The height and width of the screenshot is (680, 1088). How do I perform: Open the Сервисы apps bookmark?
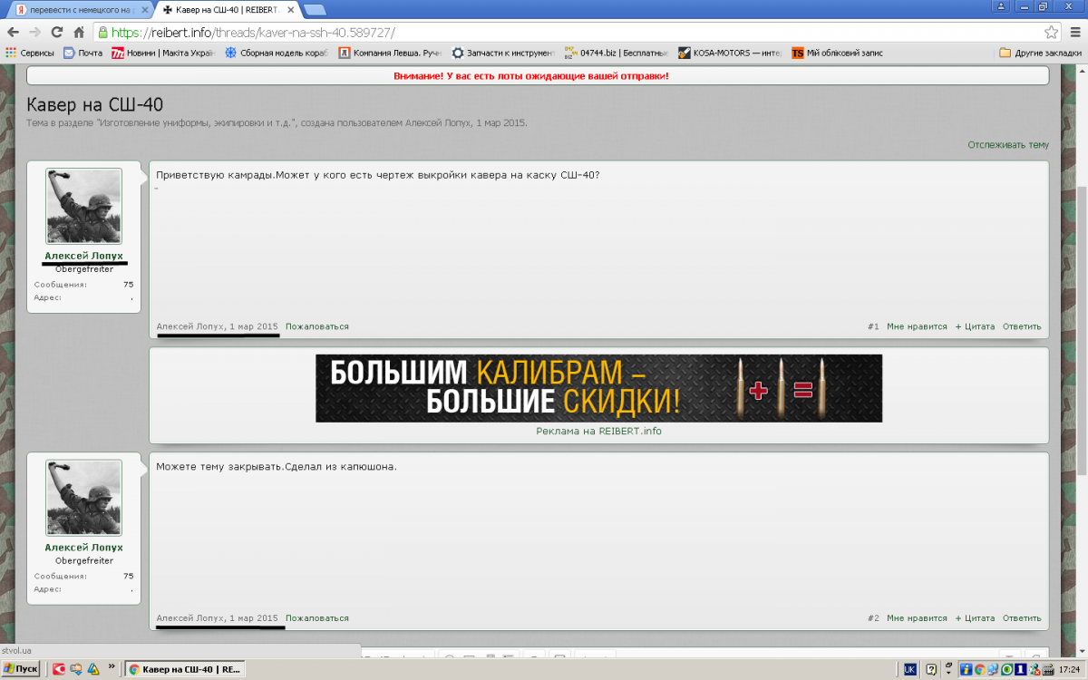(30, 53)
